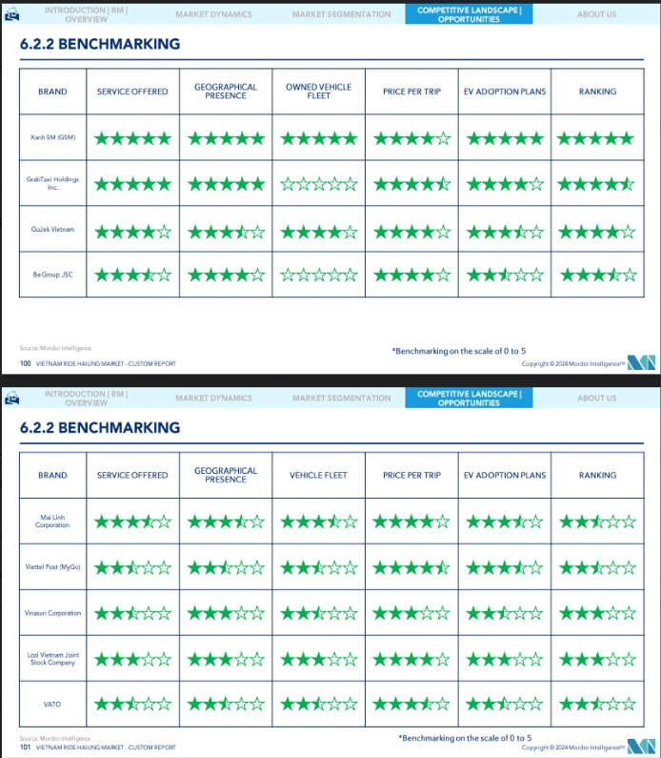The image size is (661, 758).
Task: Open Market Dynamics tab on page 100
Action: [x=213, y=14]
